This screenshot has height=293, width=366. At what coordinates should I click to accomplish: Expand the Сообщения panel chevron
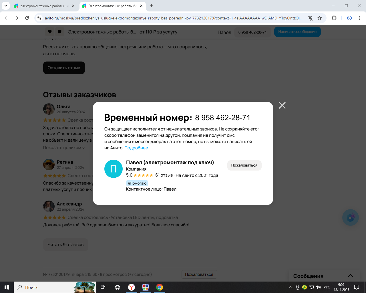[351, 276]
